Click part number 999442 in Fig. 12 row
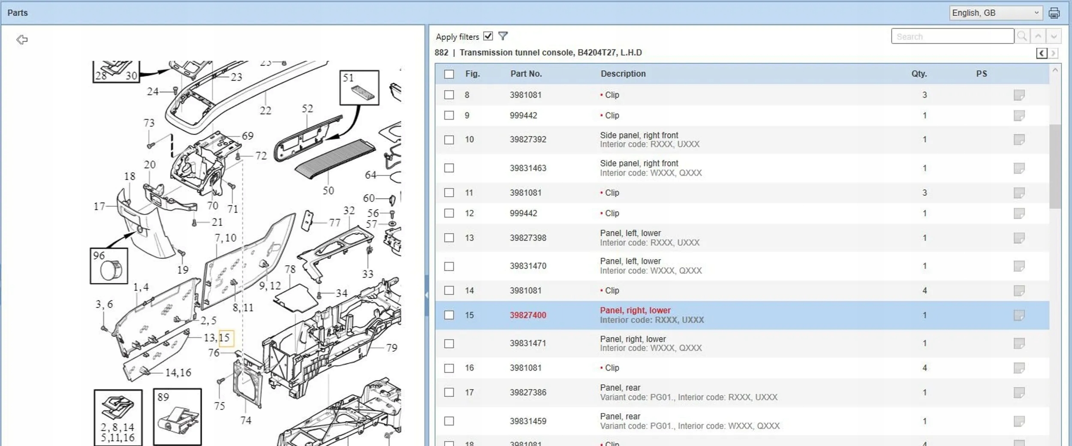This screenshot has height=446, width=1072. tap(523, 213)
